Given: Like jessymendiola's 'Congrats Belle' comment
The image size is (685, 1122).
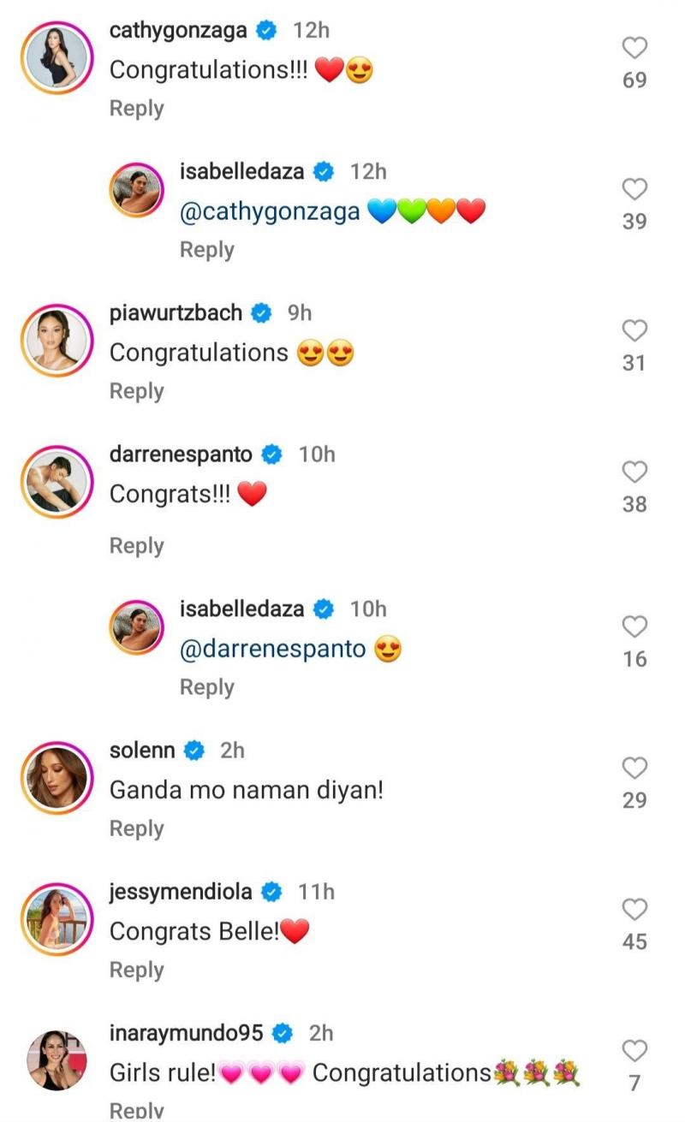Looking at the screenshot, I should [x=634, y=910].
